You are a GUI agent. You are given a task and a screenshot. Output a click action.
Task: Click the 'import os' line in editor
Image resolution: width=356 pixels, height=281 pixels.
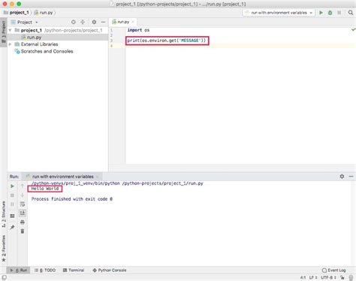(138, 30)
